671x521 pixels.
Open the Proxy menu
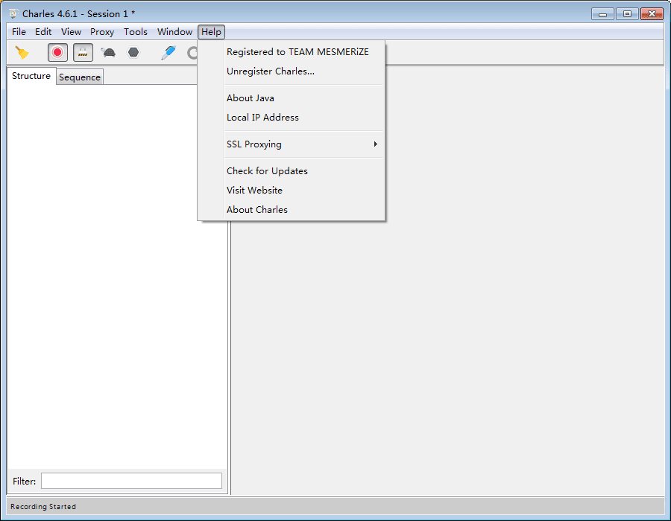tap(102, 32)
